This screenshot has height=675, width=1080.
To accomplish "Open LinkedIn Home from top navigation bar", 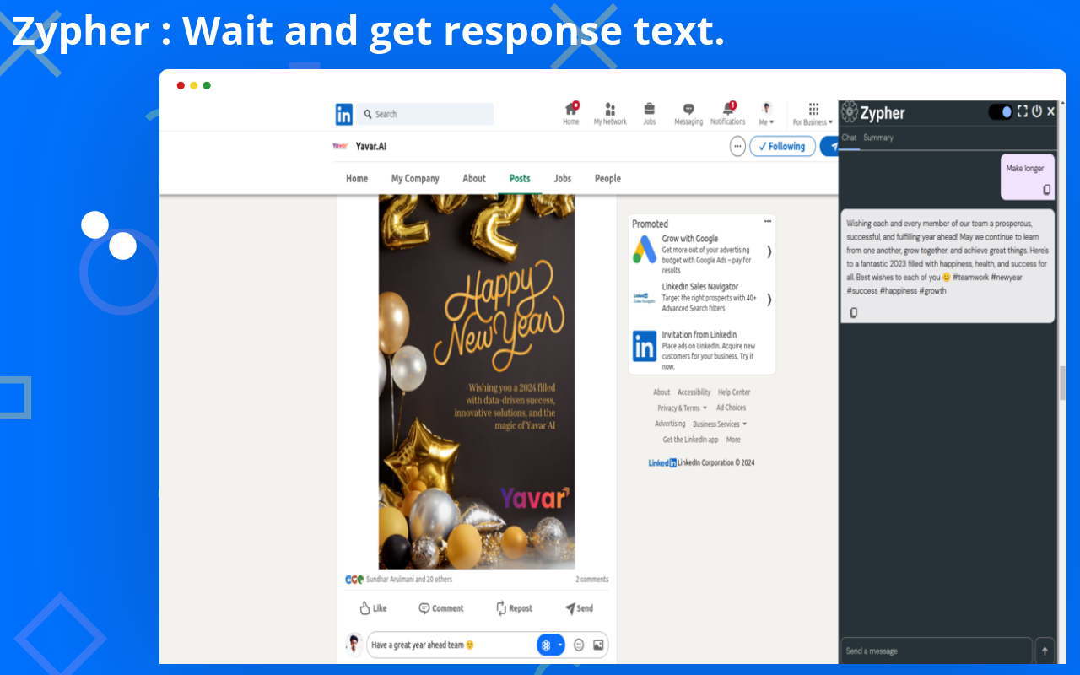I will 571,114.
